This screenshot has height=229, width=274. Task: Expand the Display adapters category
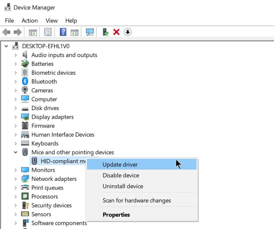pos(16,117)
